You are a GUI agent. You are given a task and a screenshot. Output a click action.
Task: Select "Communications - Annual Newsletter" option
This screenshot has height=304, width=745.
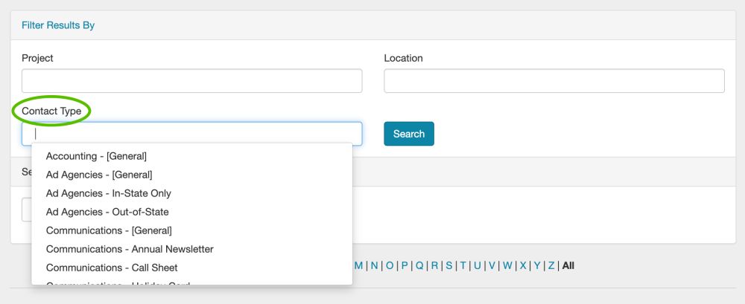tap(130, 249)
